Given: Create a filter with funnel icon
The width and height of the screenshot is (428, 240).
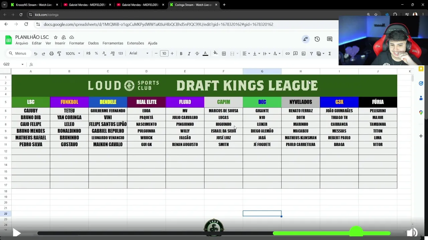Looking at the screenshot, I should 311,53.
